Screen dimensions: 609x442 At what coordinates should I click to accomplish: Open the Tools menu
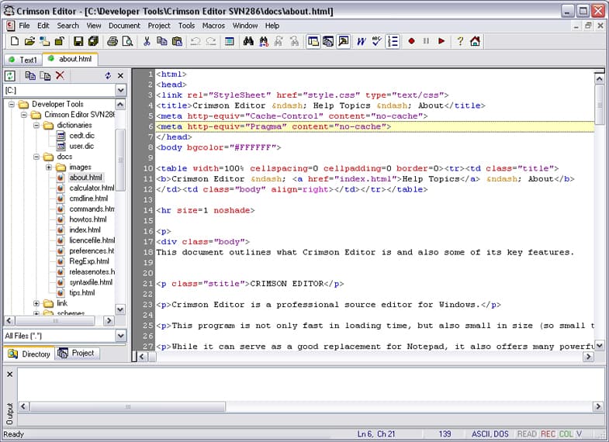186,26
